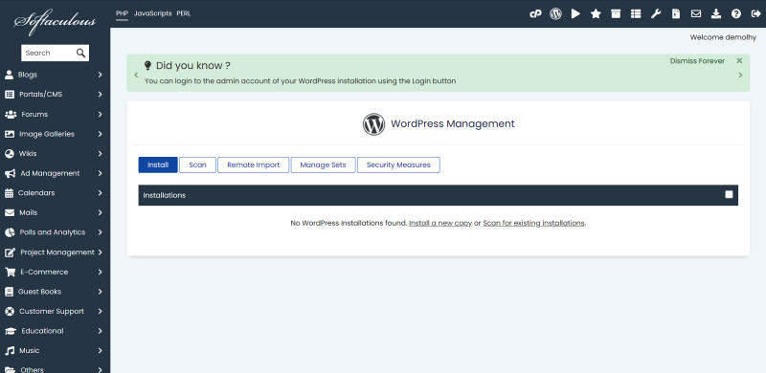
Task: Open the Remote Import tab
Action: 254,165
